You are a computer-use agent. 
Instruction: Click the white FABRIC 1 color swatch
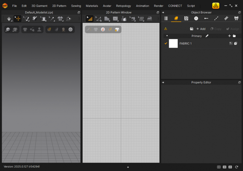pos(173,44)
